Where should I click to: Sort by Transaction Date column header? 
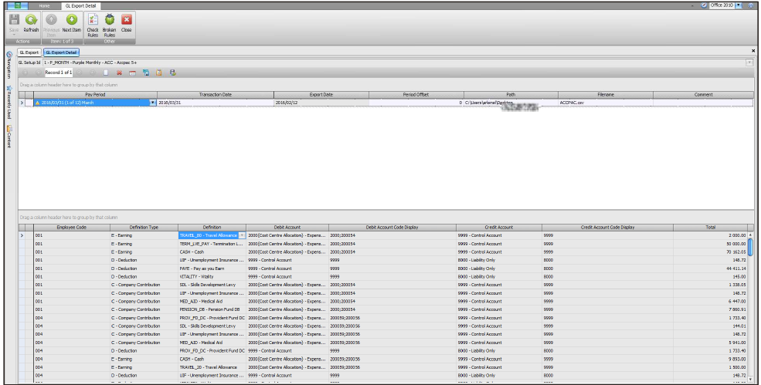[x=216, y=95]
